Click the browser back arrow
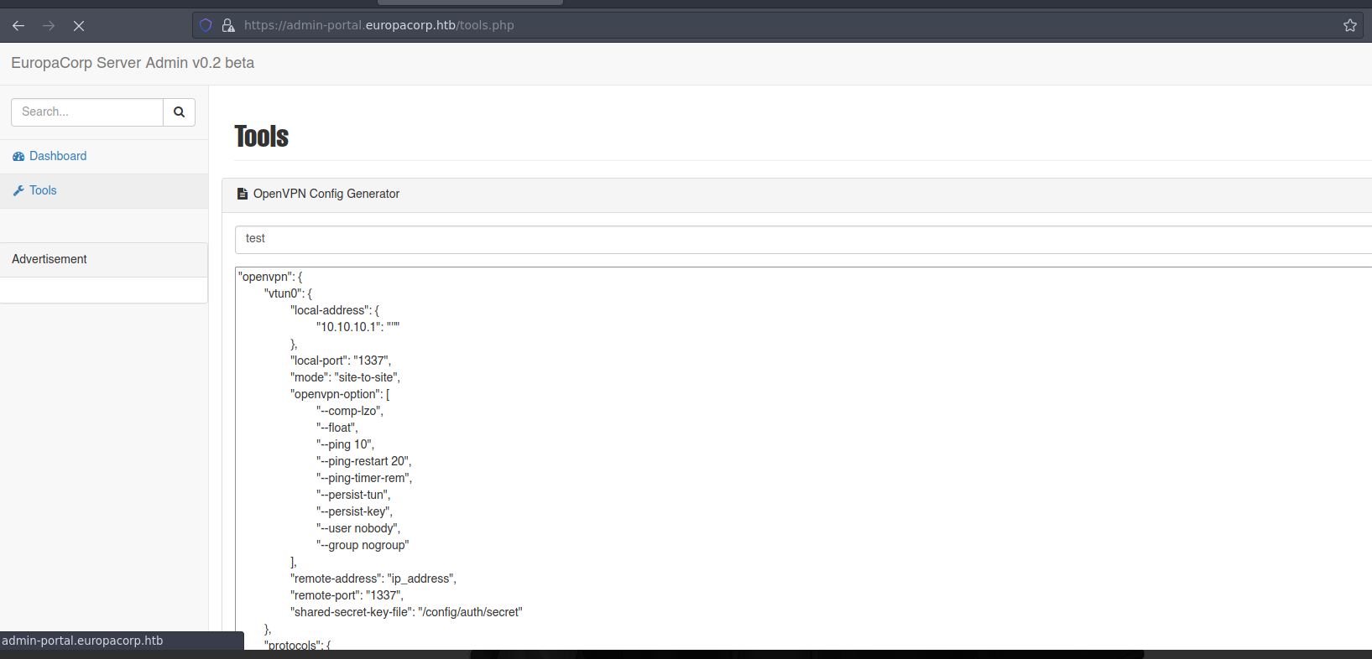 point(18,26)
